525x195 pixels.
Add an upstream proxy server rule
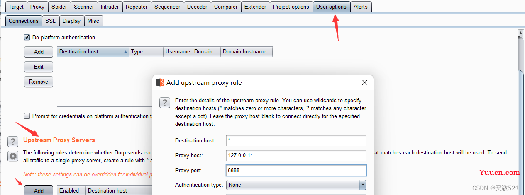pos(39,190)
